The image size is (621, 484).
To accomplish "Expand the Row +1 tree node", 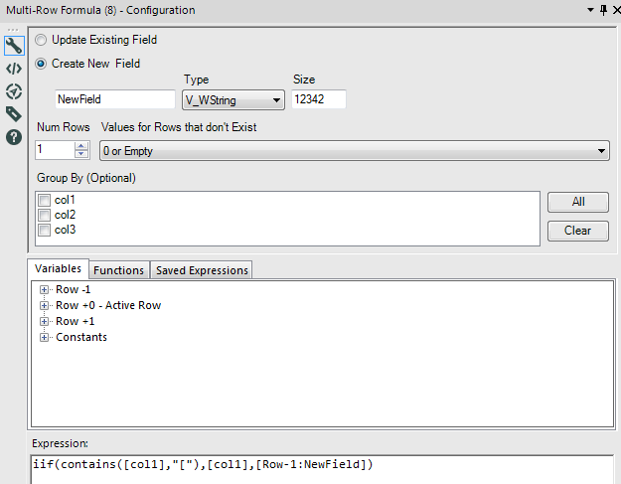I will (44, 322).
